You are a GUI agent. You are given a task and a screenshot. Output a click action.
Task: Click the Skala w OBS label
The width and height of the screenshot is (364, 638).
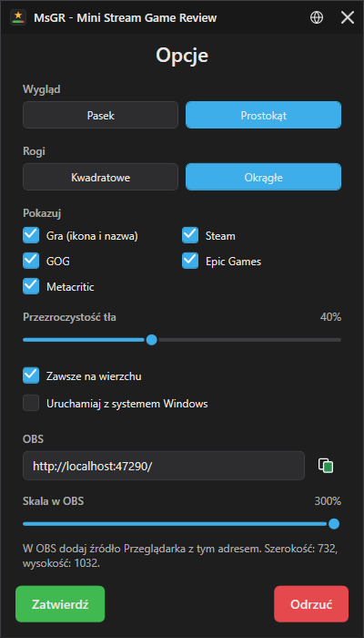click(53, 501)
